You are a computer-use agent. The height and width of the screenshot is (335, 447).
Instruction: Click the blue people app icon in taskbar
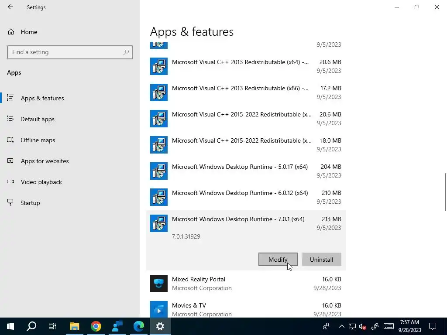tap(117, 326)
